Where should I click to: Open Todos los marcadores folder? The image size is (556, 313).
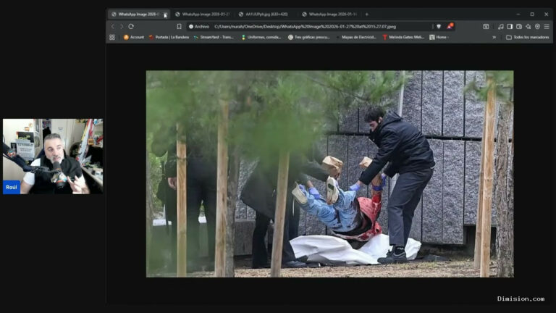coord(527,37)
